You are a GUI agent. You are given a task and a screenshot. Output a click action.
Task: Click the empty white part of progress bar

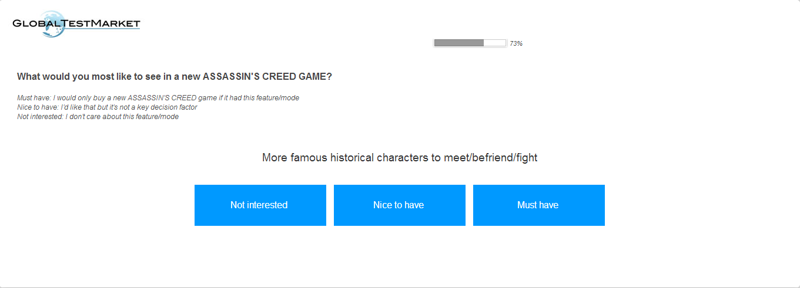(494, 43)
